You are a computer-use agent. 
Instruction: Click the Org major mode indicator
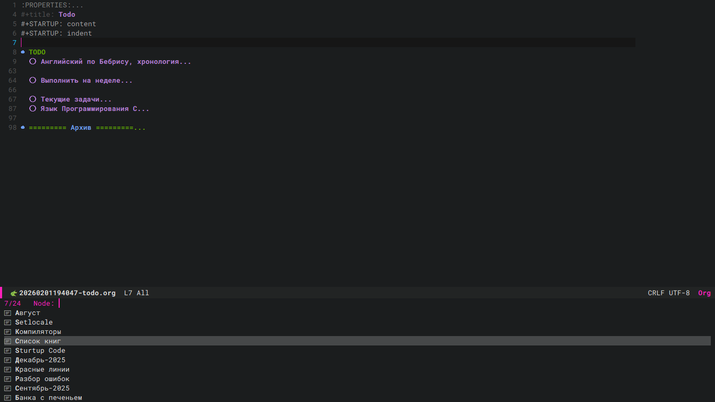tap(705, 293)
